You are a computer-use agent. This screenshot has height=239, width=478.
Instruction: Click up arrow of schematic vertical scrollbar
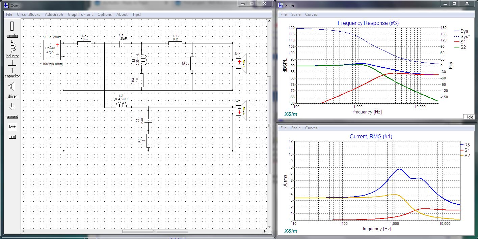coord(269,21)
